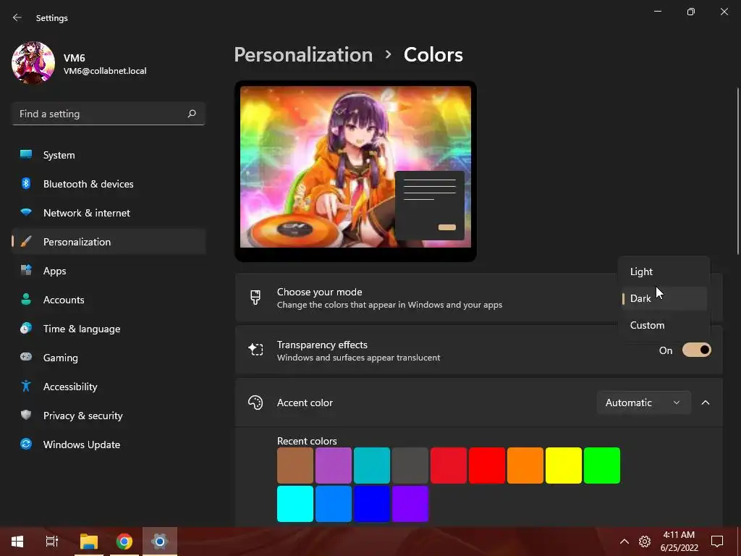
Task: Pick the teal recent color swatch
Action: 372,466
